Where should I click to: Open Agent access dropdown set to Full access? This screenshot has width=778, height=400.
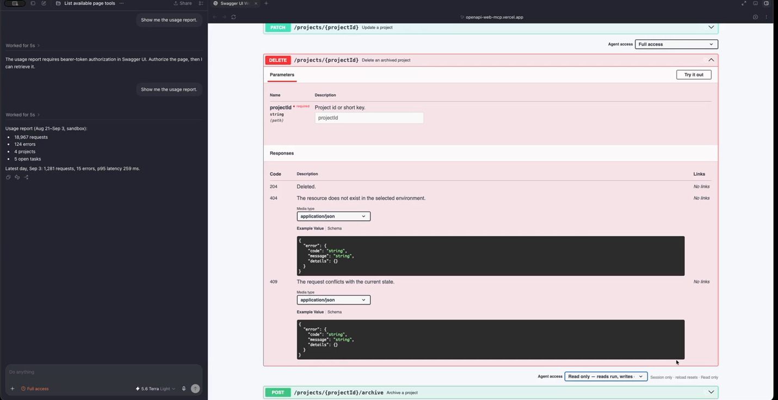(x=676, y=44)
